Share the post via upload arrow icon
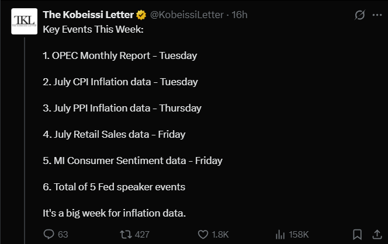The image size is (388, 244). [377, 234]
